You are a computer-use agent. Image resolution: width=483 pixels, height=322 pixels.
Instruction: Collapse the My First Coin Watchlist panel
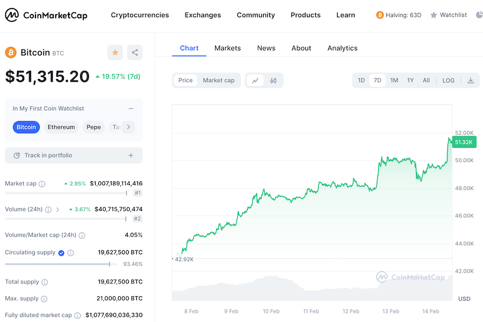click(x=131, y=108)
